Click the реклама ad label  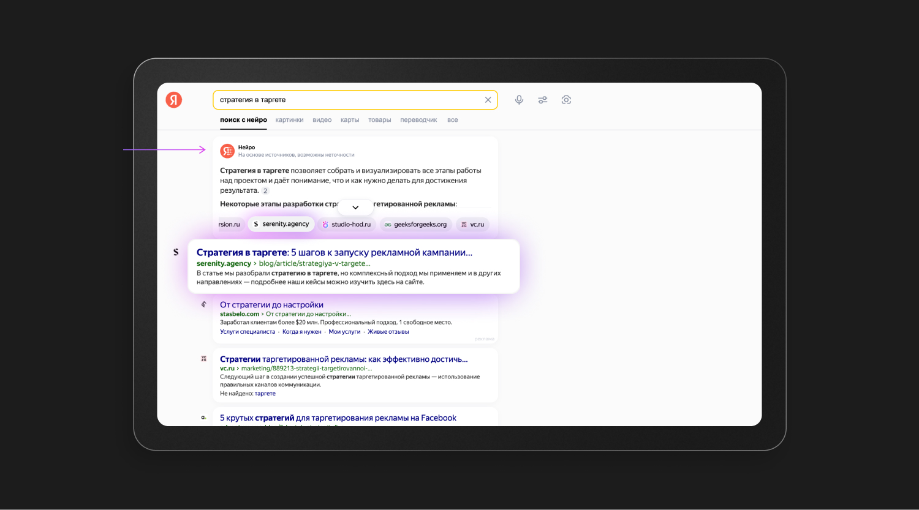(x=484, y=339)
